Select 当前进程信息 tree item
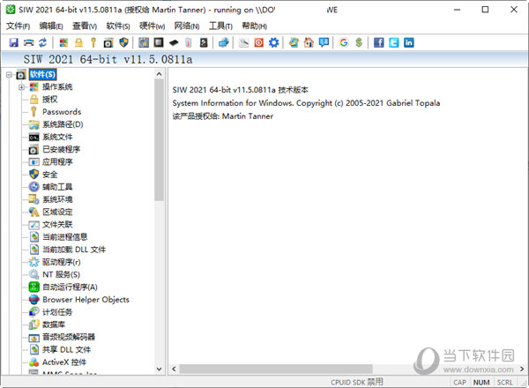This screenshot has height=388, width=529. coord(64,237)
